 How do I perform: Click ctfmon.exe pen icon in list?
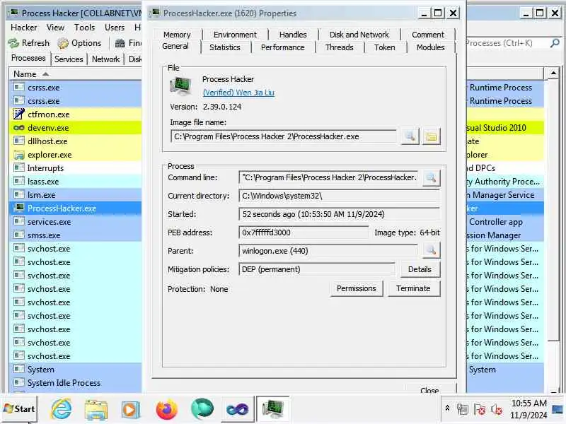(x=19, y=114)
